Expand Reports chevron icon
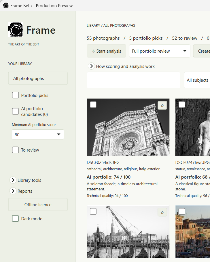This screenshot has width=210, height=262. coord(13,191)
